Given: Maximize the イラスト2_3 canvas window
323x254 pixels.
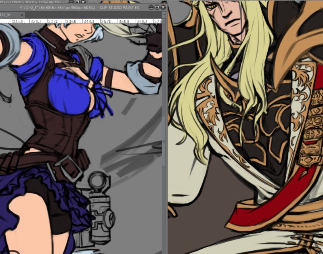Looking at the screenshot, I should [157, 7].
